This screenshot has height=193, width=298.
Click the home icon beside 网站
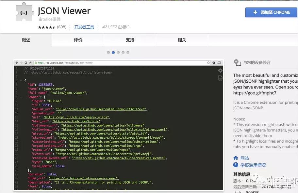236,158
